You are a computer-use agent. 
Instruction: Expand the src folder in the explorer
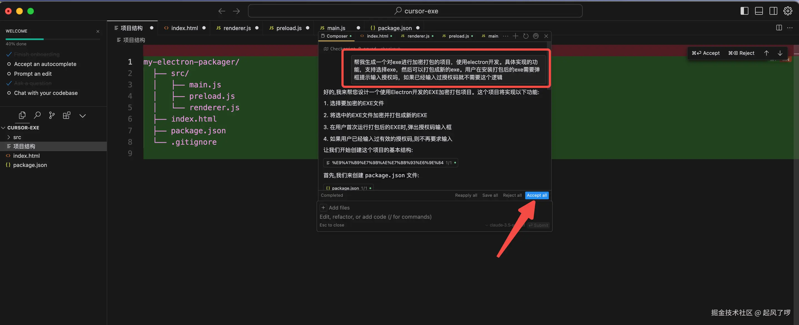(17, 137)
